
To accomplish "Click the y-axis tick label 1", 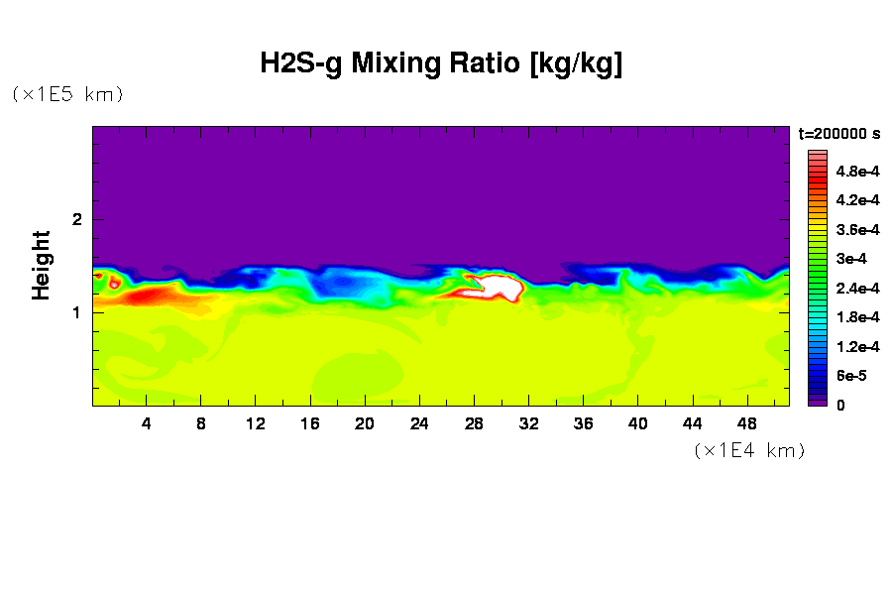I will 76,312.
